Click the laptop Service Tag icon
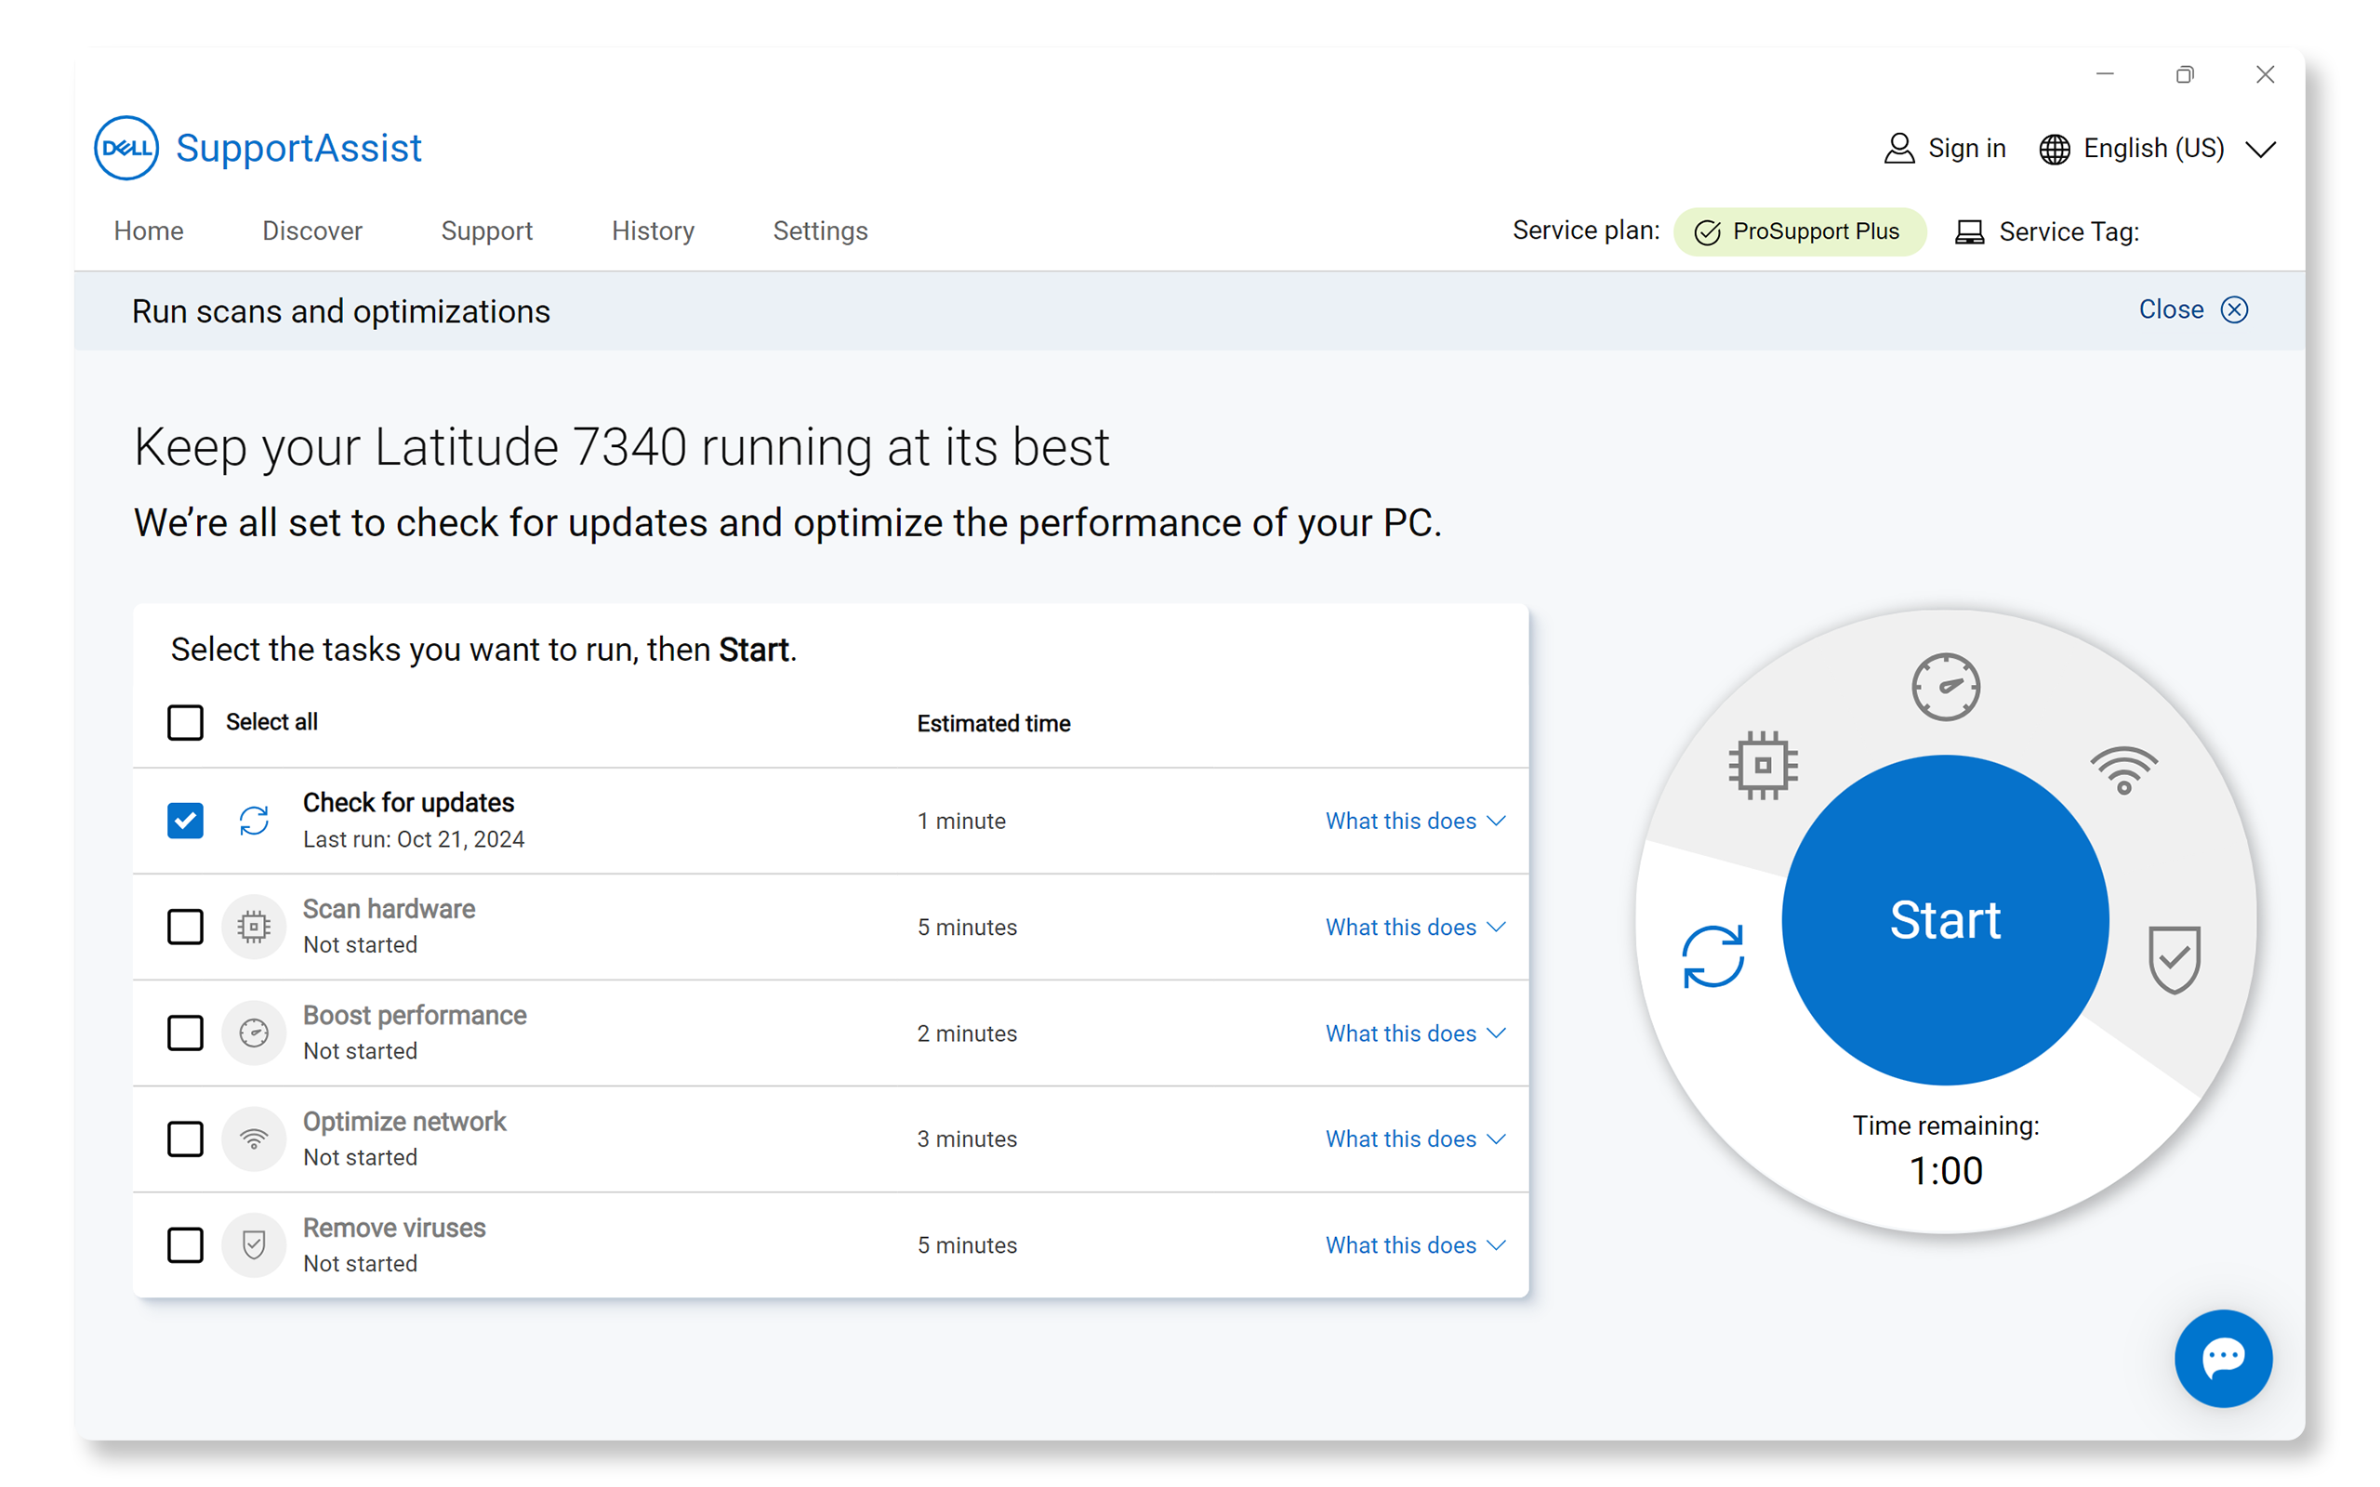This screenshot has width=2380, height=1487. [x=1969, y=232]
